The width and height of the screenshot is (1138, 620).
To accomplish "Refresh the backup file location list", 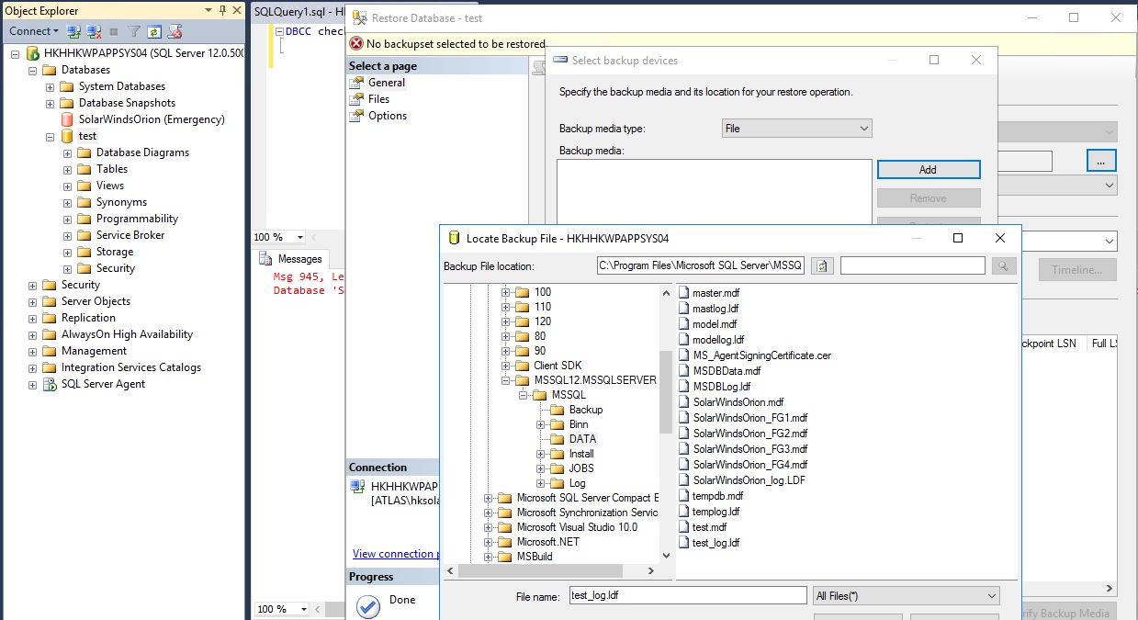I will (821, 265).
